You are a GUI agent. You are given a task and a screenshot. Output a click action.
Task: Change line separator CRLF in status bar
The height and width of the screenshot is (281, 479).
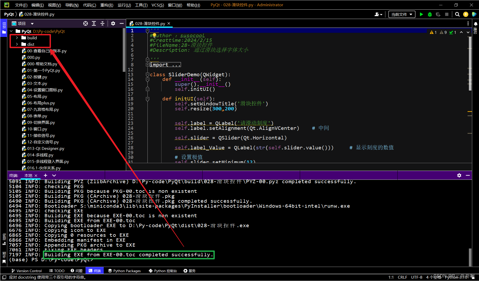pos(402,277)
